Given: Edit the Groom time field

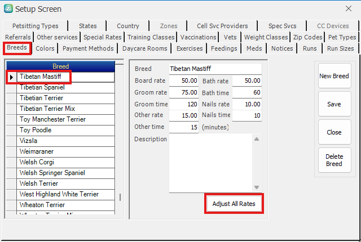Looking at the screenshot, I should [184, 104].
